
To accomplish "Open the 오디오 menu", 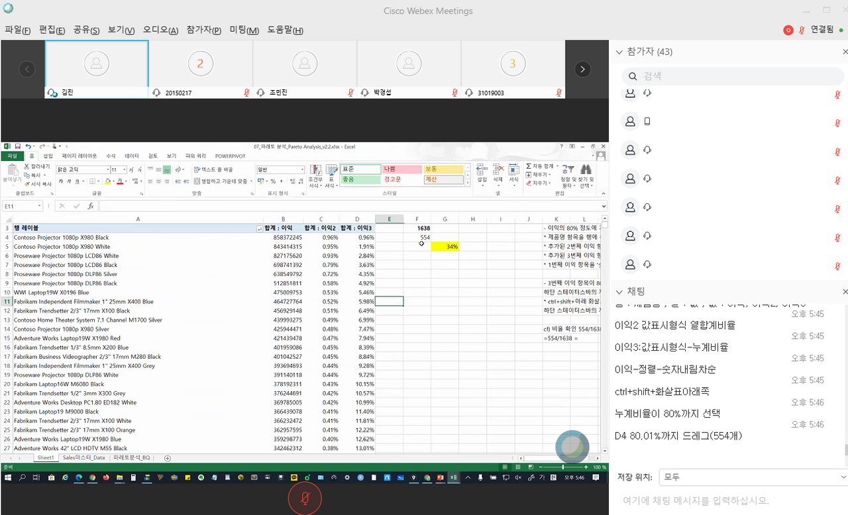I will 160,30.
